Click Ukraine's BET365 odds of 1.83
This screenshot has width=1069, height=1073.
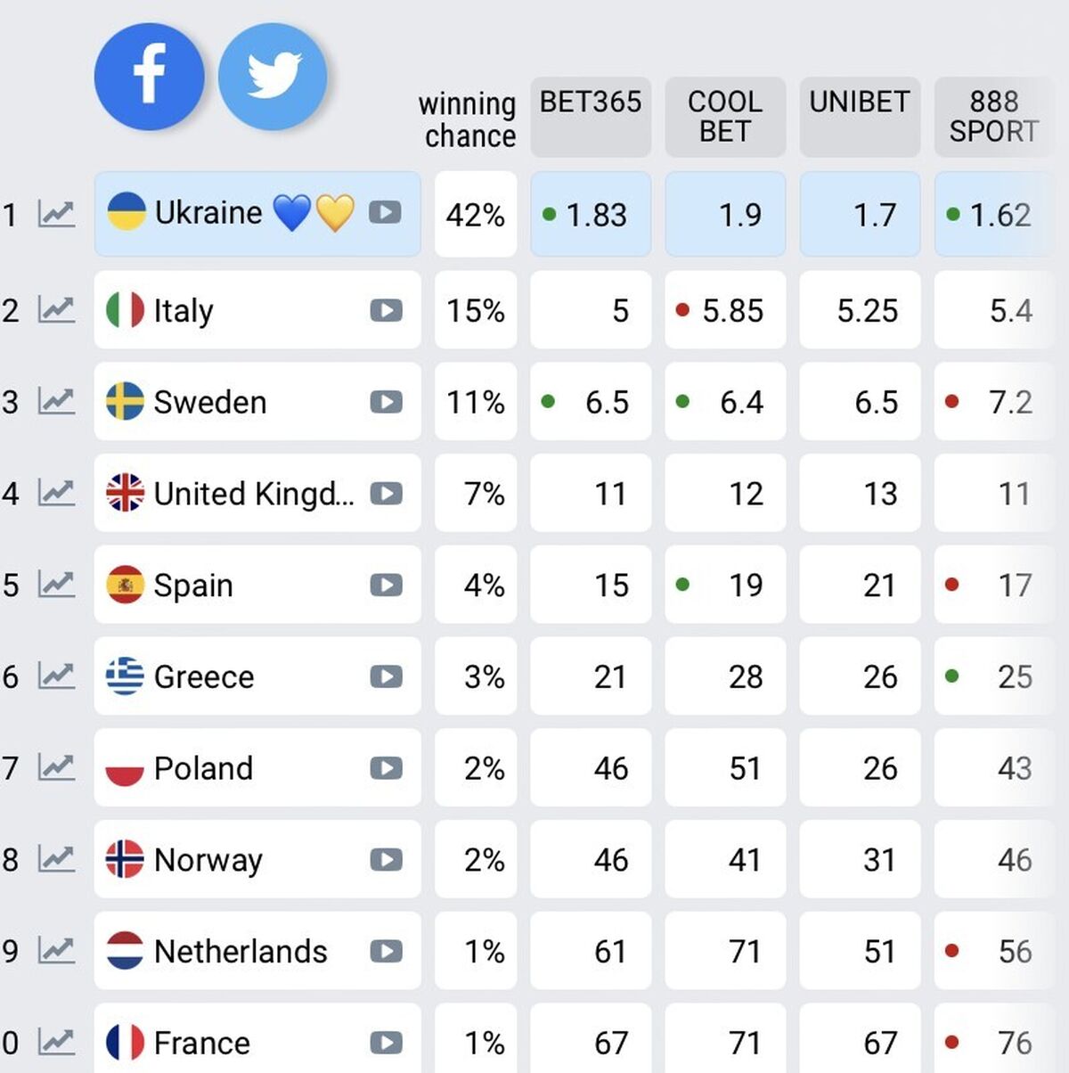pos(592,215)
